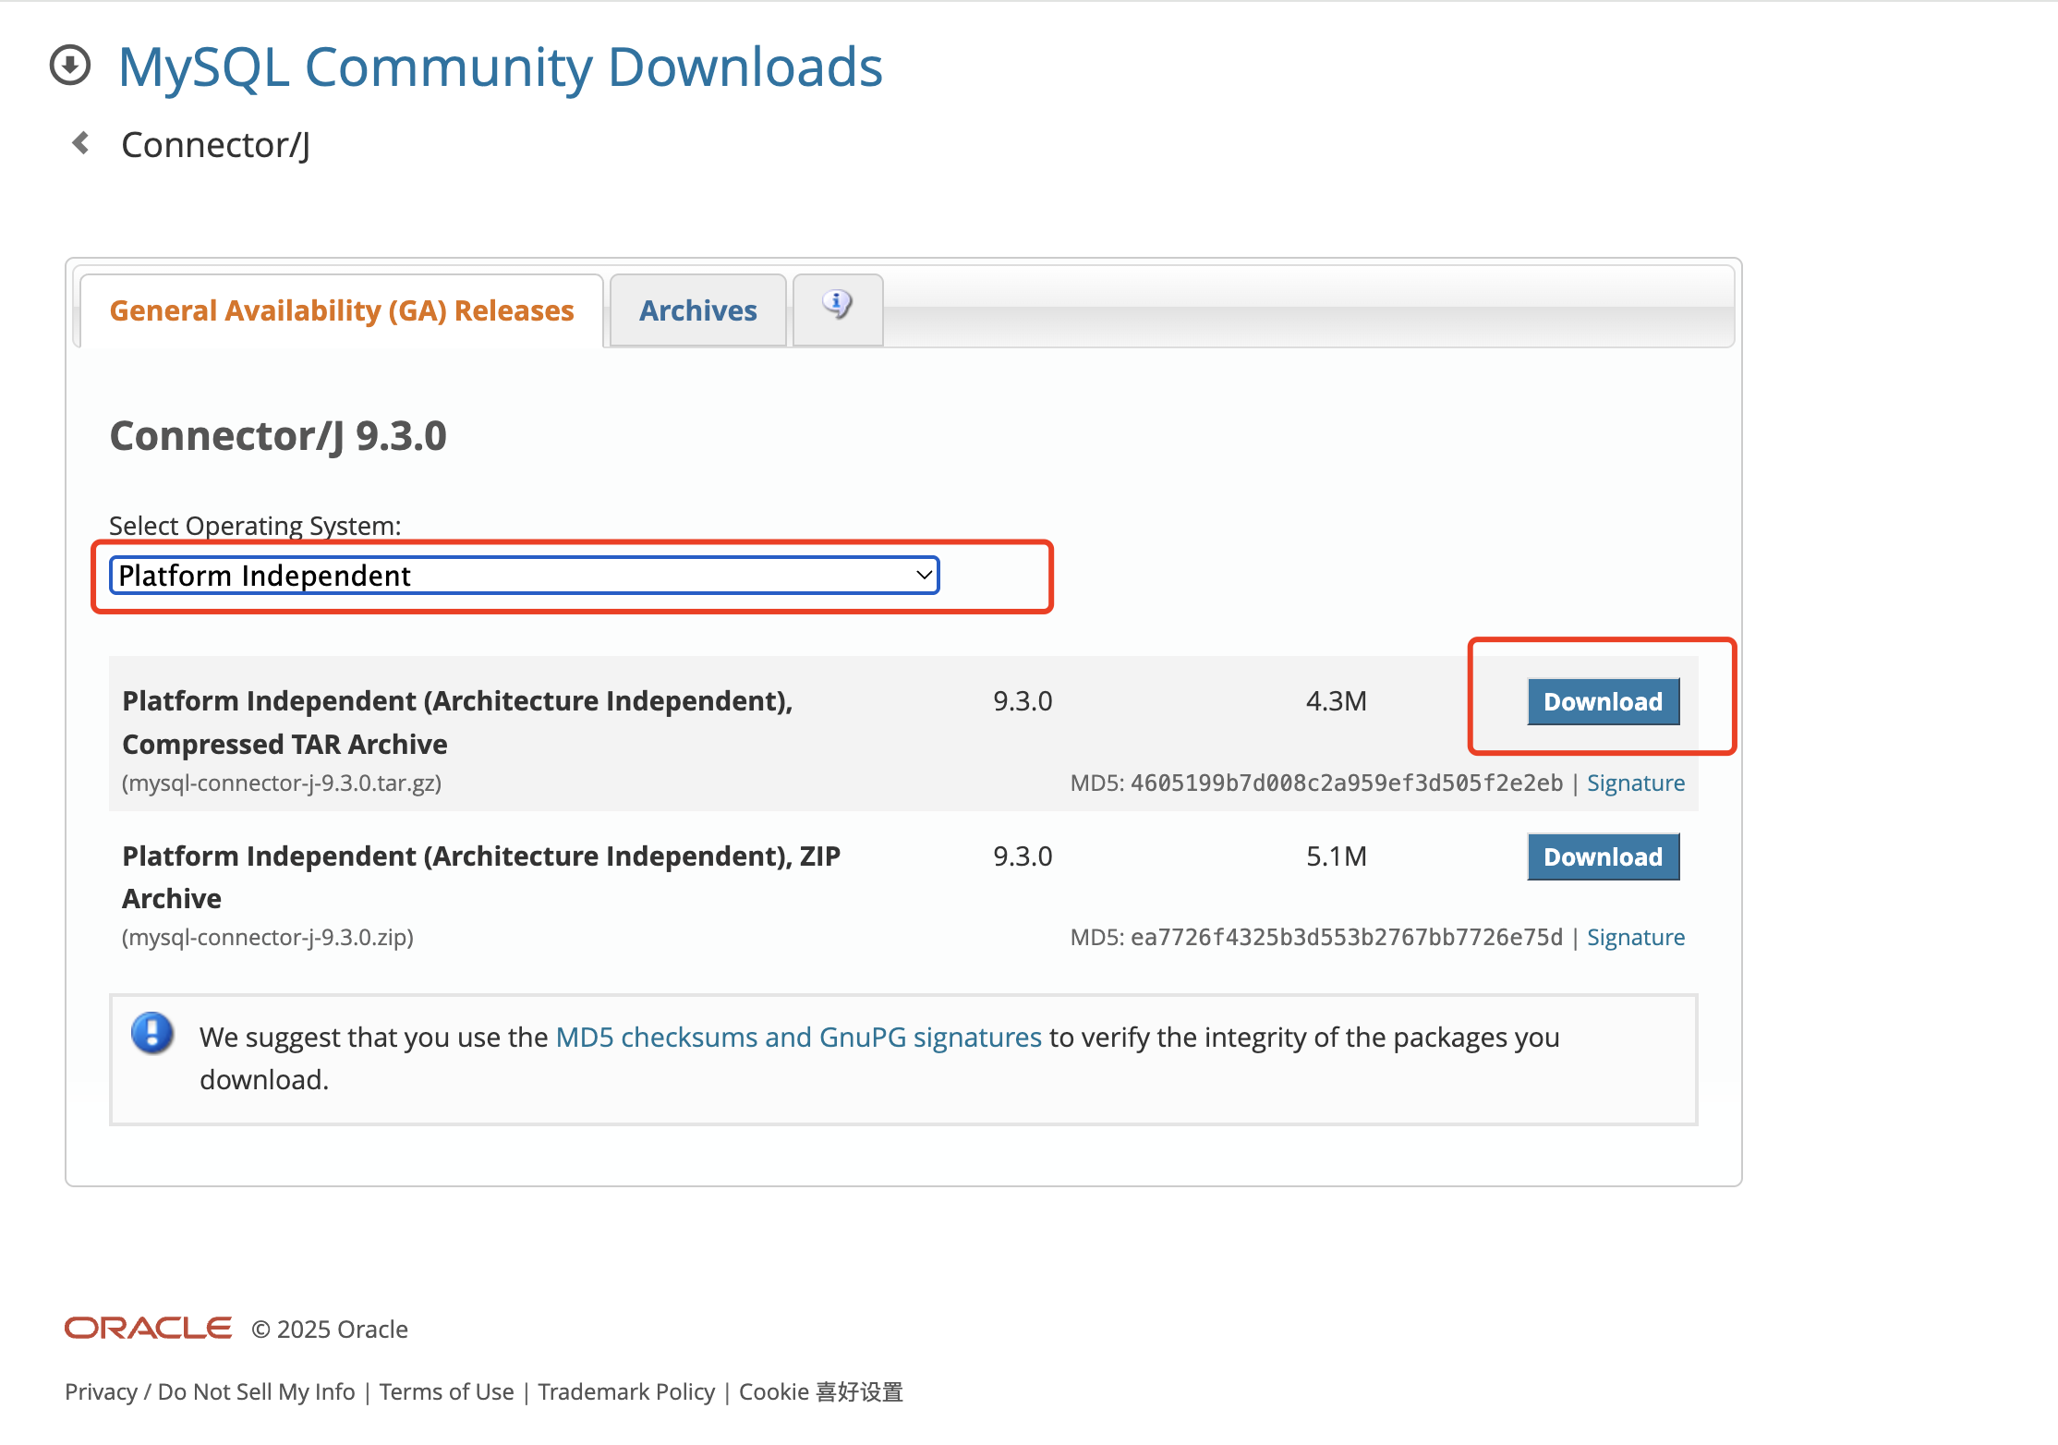The image size is (2058, 1445).
Task: Open the Trademark Policy footer link
Action: pos(626,1391)
